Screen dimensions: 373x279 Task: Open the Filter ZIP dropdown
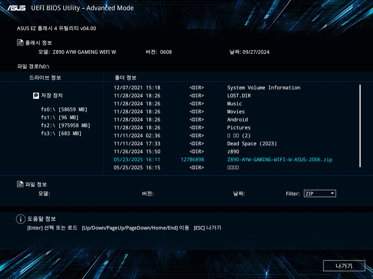(x=320, y=194)
